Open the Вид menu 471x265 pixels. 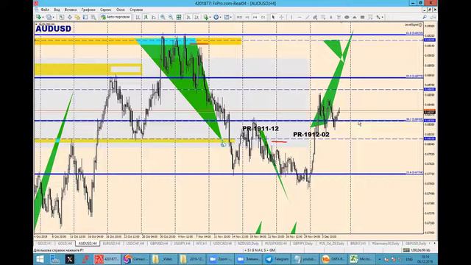(57, 10)
